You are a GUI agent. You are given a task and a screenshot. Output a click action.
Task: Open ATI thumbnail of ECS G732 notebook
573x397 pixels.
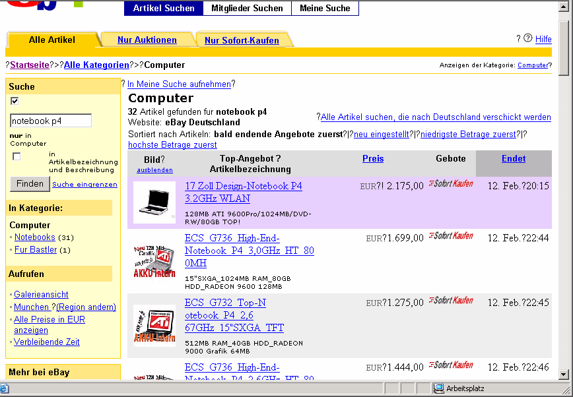tap(154, 325)
